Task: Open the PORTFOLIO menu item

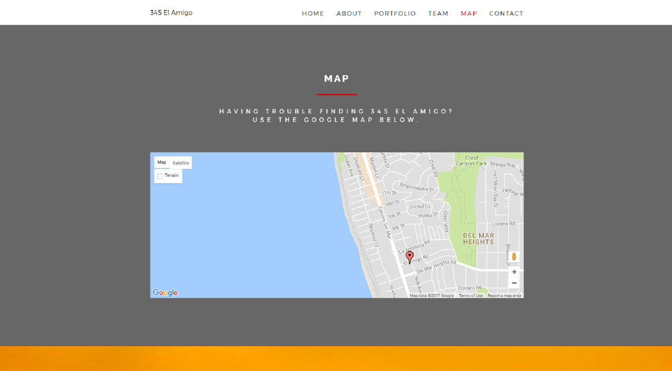Action: tap(394, 13)
